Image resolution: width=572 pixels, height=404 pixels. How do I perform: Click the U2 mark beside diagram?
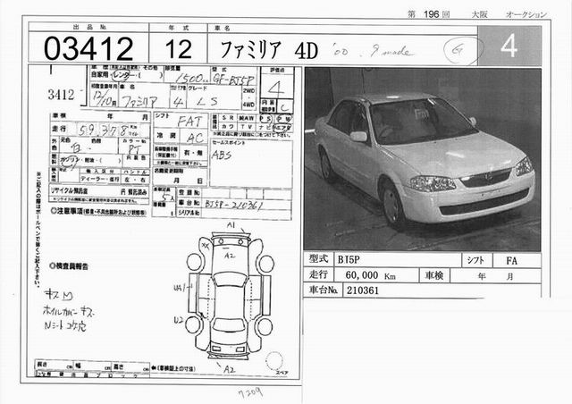(x=178, y=320)
